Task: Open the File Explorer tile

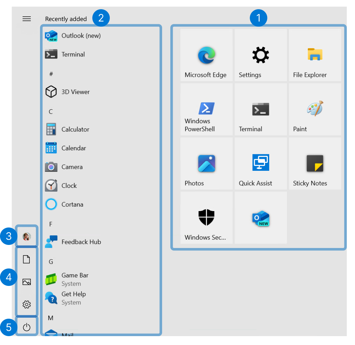Action: (315, 55)
